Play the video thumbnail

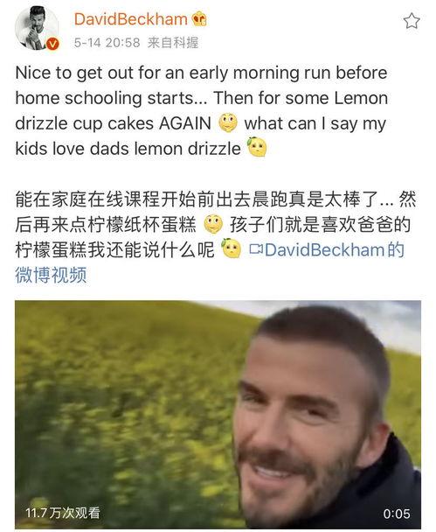[218, 415]
